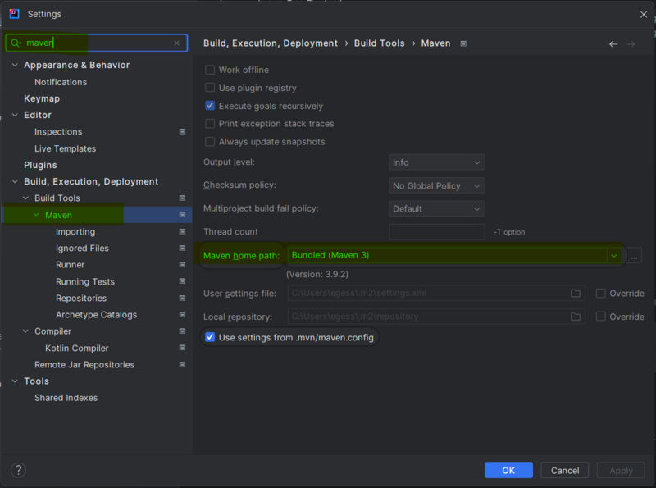The height and width of the screenshot is (488, 656).
Task: Click project icon on Remote Jar Repositories row
Action: point(182,364)
